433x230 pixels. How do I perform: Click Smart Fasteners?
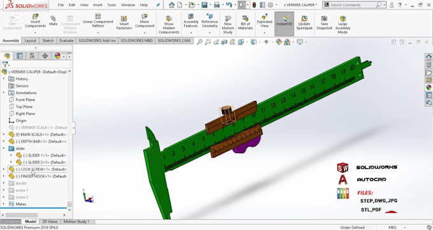pyautogui.click(x=124, y=23)
